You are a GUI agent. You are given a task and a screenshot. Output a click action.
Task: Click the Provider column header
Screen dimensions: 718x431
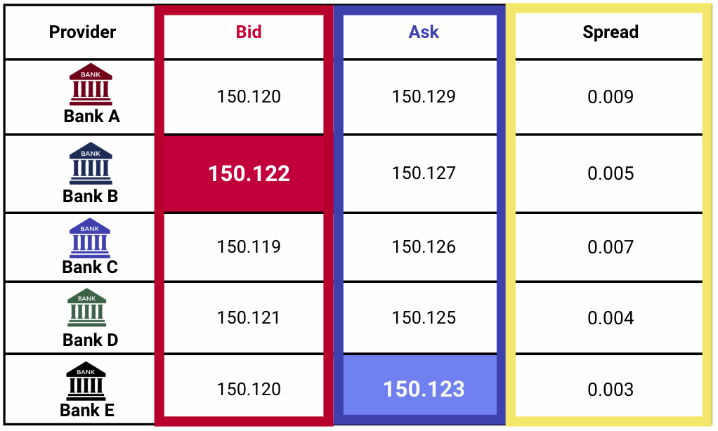(82, 32)
